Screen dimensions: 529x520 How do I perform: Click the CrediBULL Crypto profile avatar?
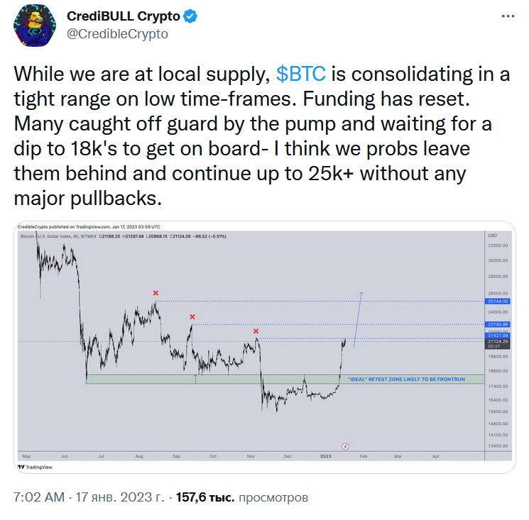click(x=35, y=26)
